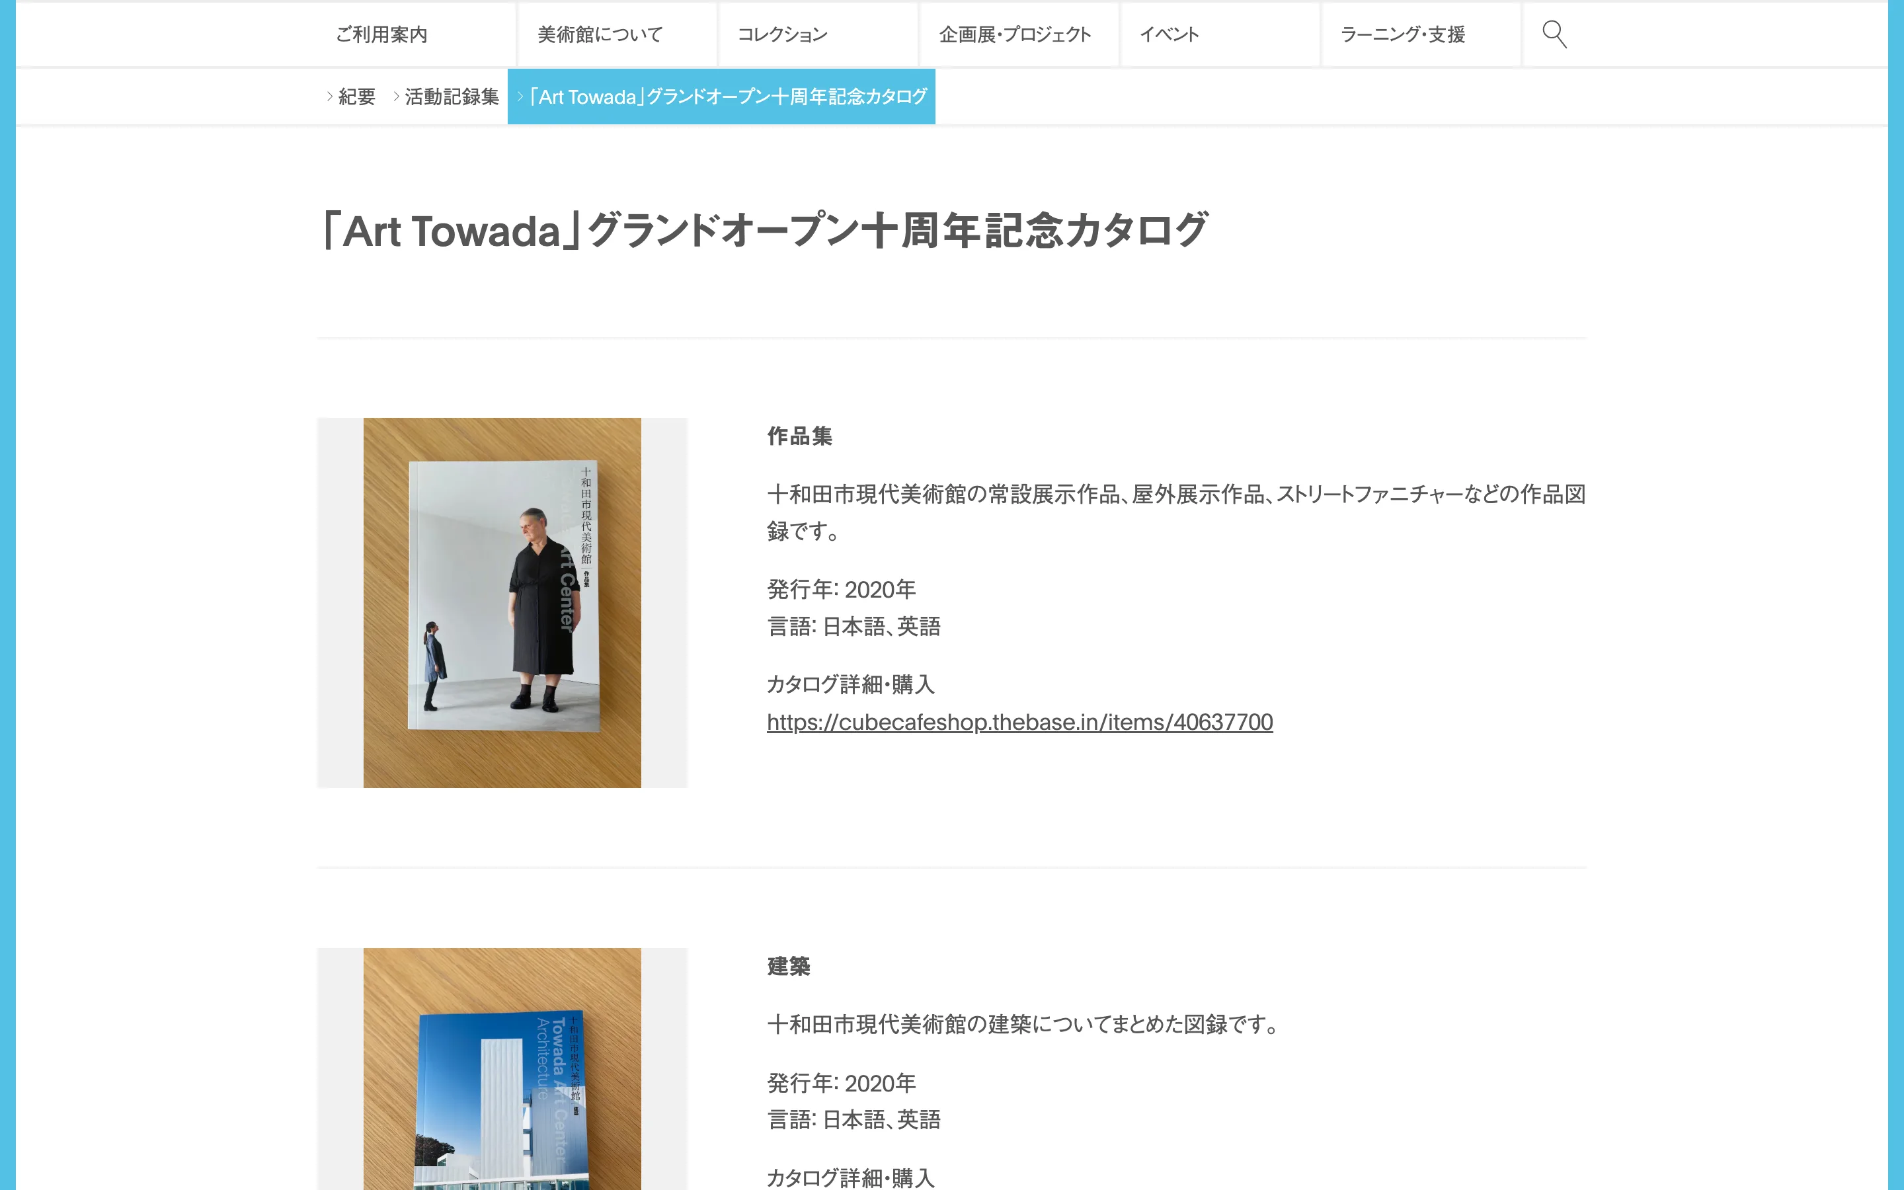
Task: Open the コレクション menu
Action: click(818, 34)
